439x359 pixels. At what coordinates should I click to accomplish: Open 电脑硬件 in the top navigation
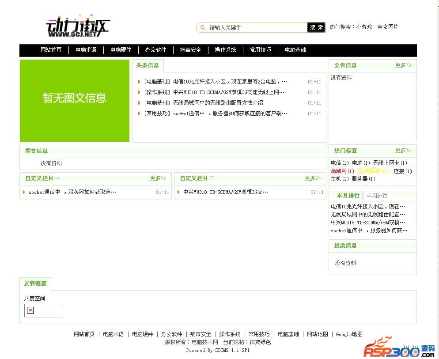(x=121, y=50)
